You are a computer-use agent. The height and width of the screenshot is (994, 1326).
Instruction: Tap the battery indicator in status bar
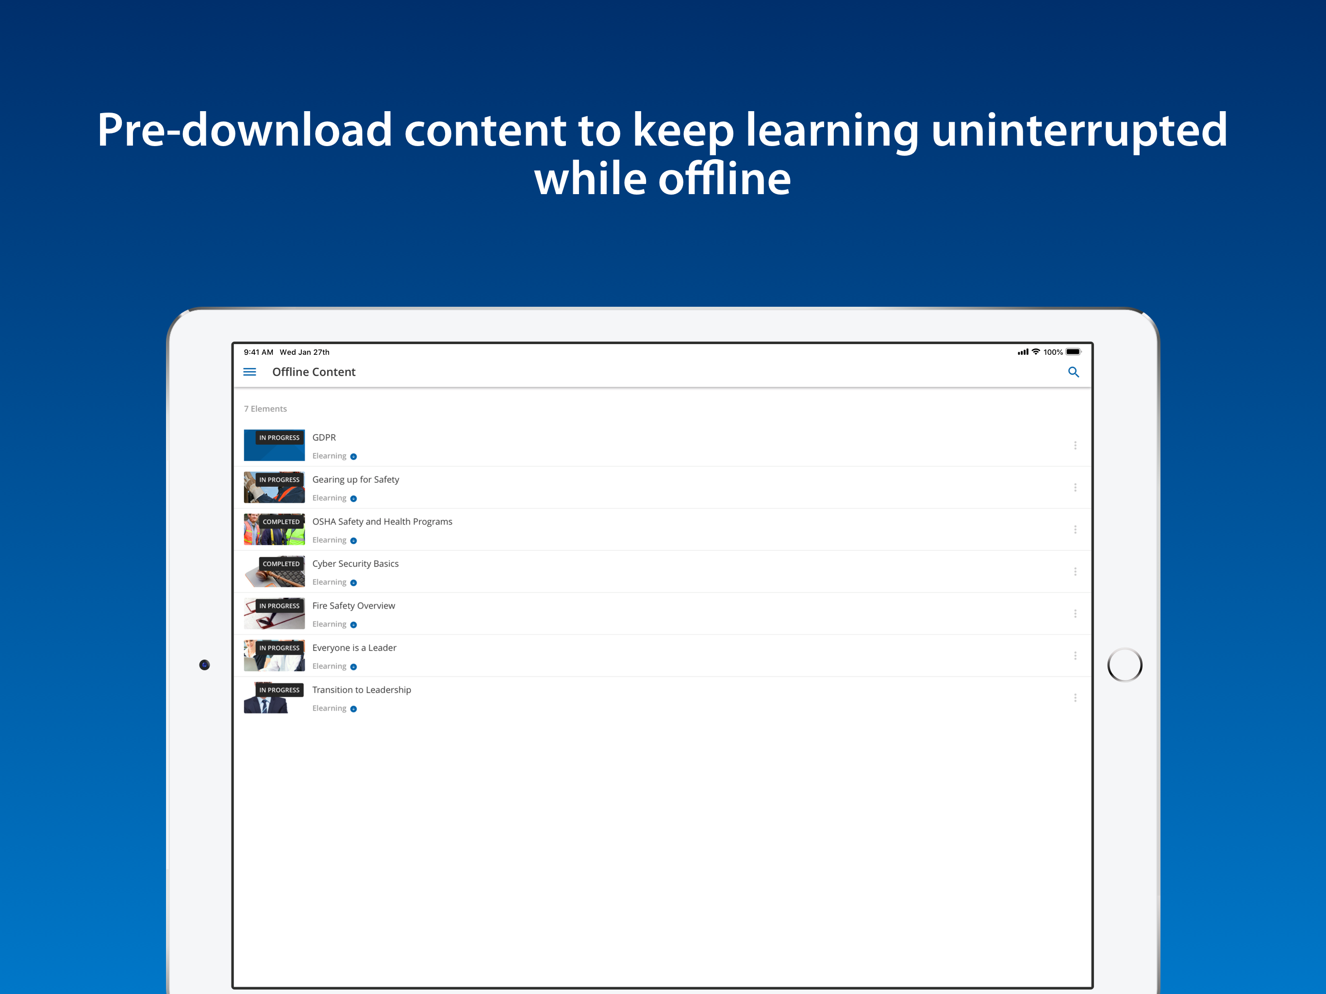pos(1073,352)
